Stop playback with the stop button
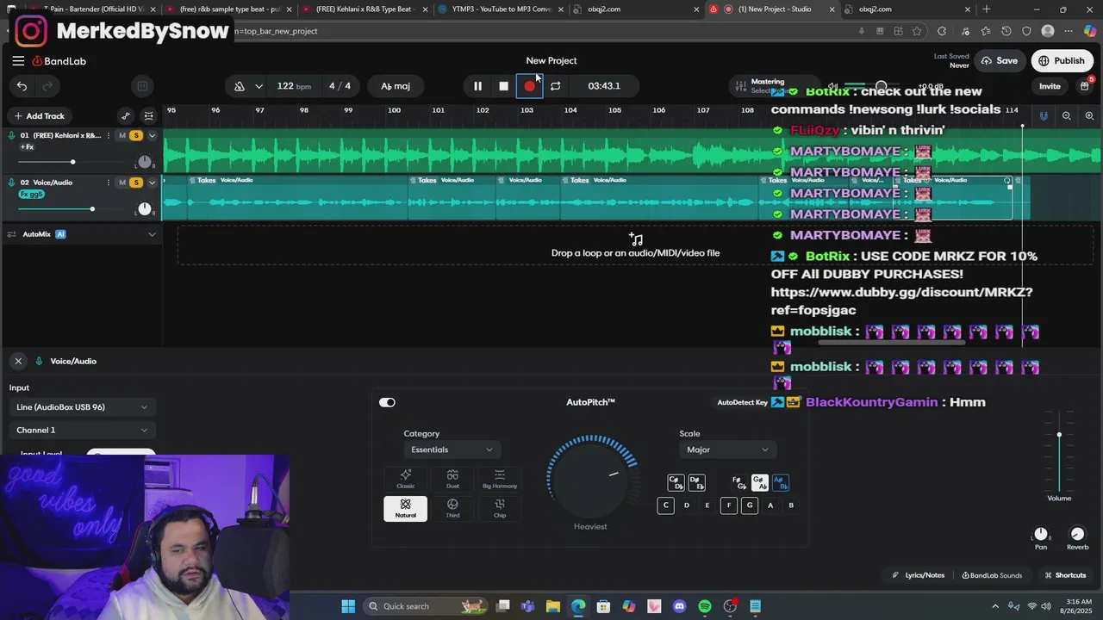Image resolution: width=1103 pixels, height=620 pixels. [503, 86]
